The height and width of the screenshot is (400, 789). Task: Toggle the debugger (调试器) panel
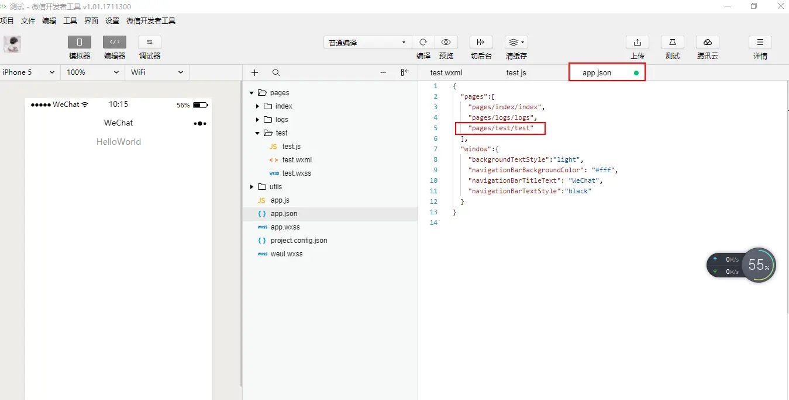[150, 42]
